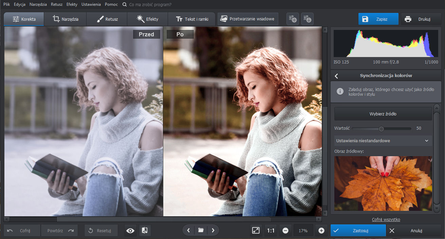The image size is (445, 239).
Task: Toggle before/after split comparison view
Action: (x=145, y=231)
